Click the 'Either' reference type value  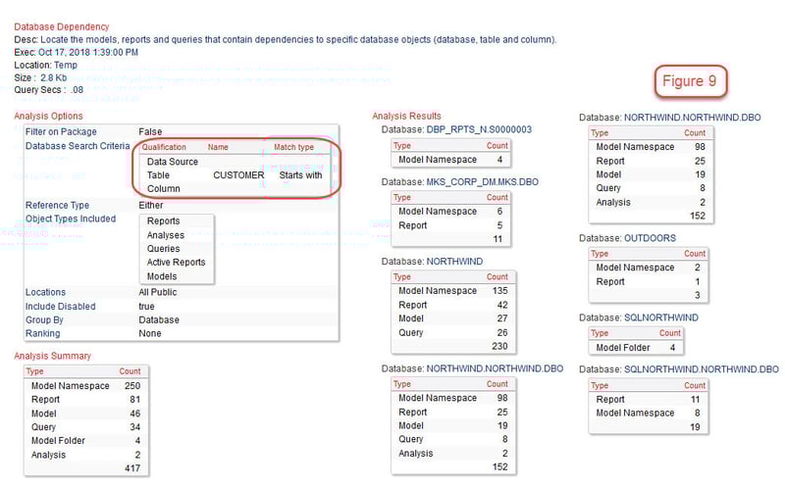[x=151, y=205]
